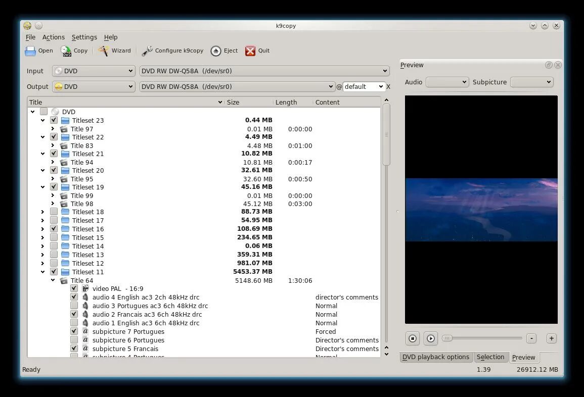Click the X button next to default profile
Viewport: 584px width, 397px height.
tap(388, 86)
